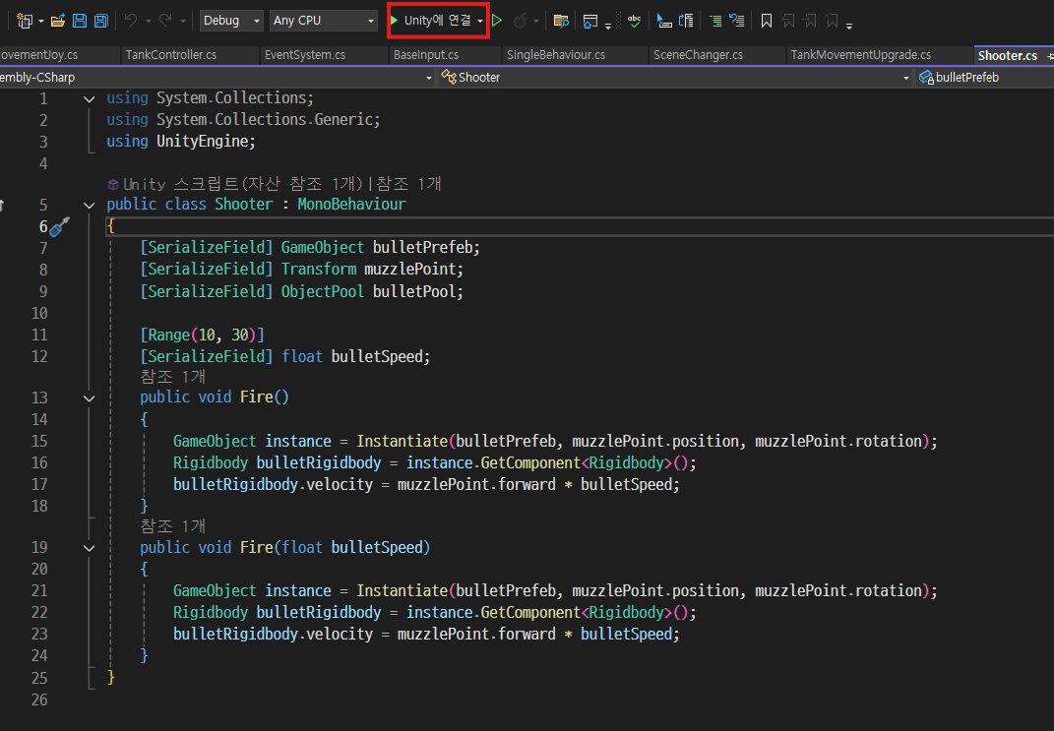This screenshot has height=731, width=1054.
Task: Click the Save All icon
Action: pos(100,21)
